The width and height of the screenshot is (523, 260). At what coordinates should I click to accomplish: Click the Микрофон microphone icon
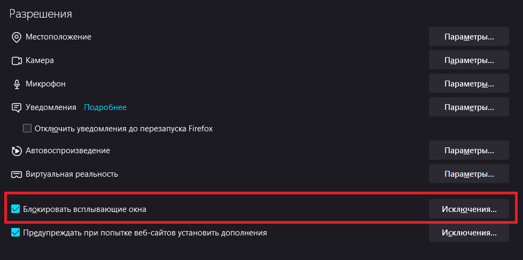pyautogui.click(x=16, y=84)
